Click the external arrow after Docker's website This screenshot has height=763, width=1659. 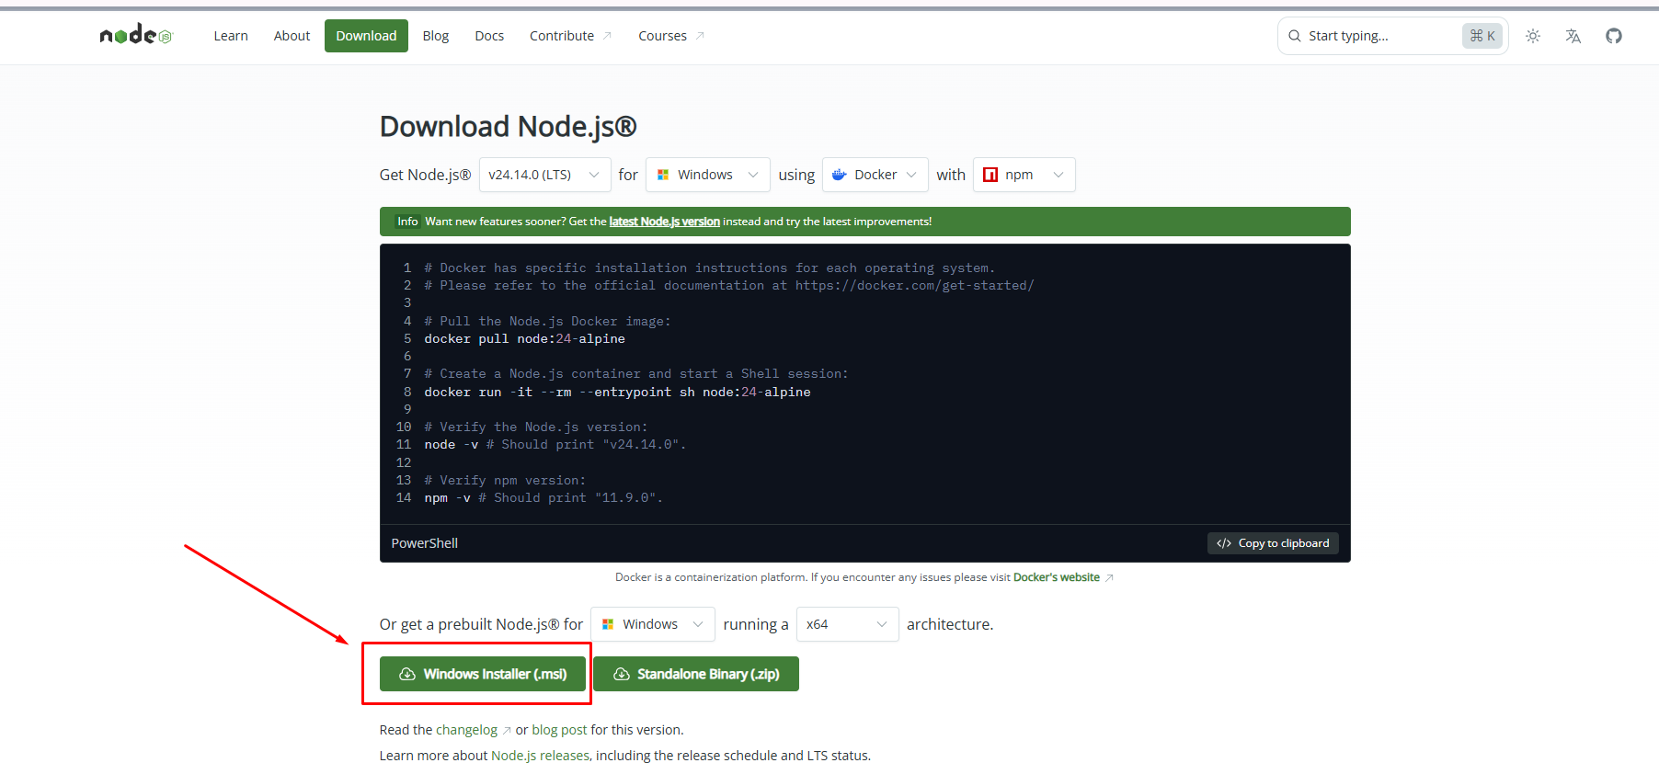[1109, 577]
